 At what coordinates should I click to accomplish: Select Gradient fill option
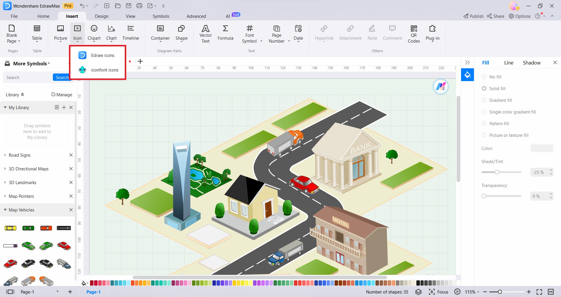[497, 100]
